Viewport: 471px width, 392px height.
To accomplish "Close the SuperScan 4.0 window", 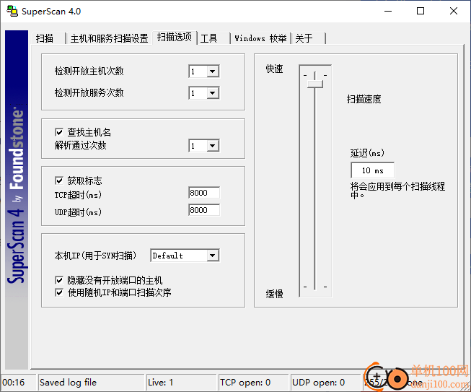I will (x=454, y=11).
